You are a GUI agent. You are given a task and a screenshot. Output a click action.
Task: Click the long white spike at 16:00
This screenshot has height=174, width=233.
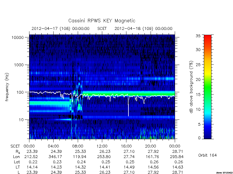coord(128,106)
